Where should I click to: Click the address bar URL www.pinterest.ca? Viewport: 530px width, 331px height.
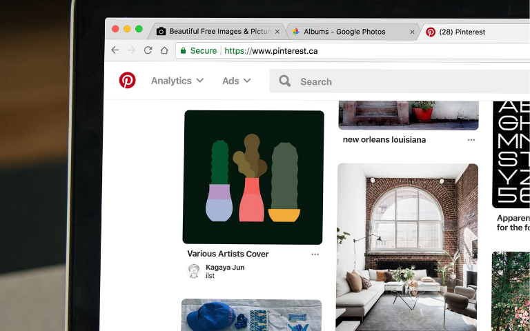(x=271, y=51)
